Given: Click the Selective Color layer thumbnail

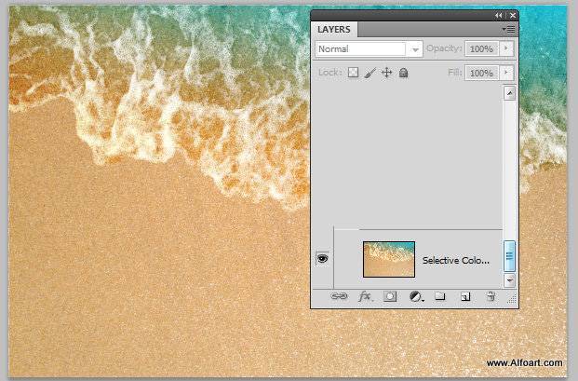Looking at the screenshot, I should pos(388,259).
